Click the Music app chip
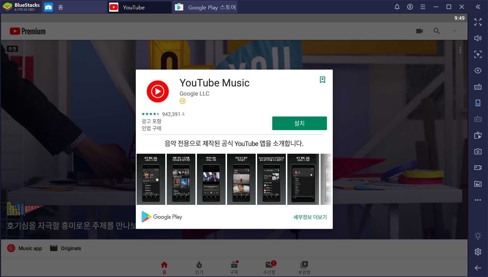 [25, 248]
